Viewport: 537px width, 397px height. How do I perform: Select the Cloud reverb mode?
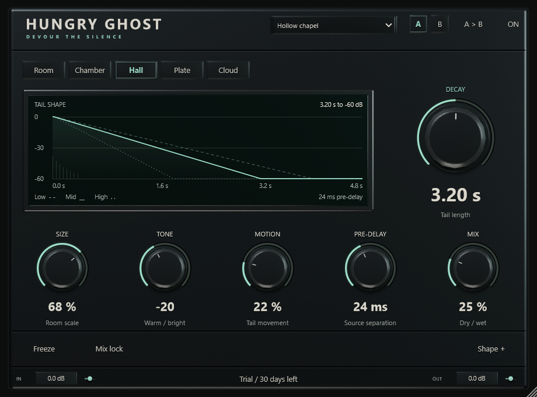pyautogui.click(x=228, y=70)
